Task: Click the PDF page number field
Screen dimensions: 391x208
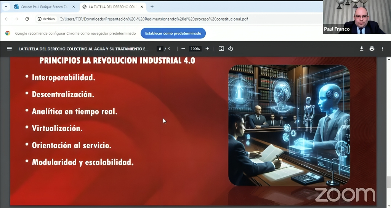Action: 160,49
